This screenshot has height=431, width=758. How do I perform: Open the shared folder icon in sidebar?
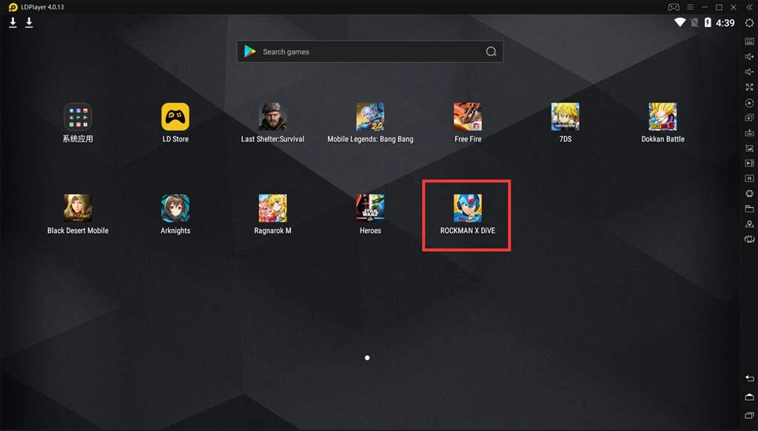[x=749, y=208]
